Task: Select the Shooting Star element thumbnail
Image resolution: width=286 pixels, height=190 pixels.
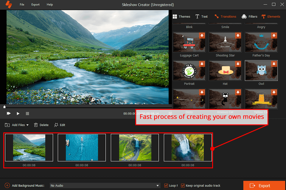Action: [225, 42]
